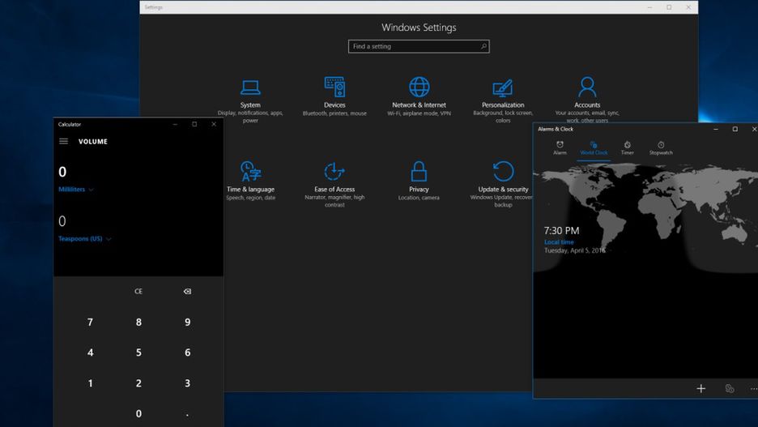
Task: Tap digit 1 on Calculator keypad
Action: pyautogui.click(x=90, y=383)
